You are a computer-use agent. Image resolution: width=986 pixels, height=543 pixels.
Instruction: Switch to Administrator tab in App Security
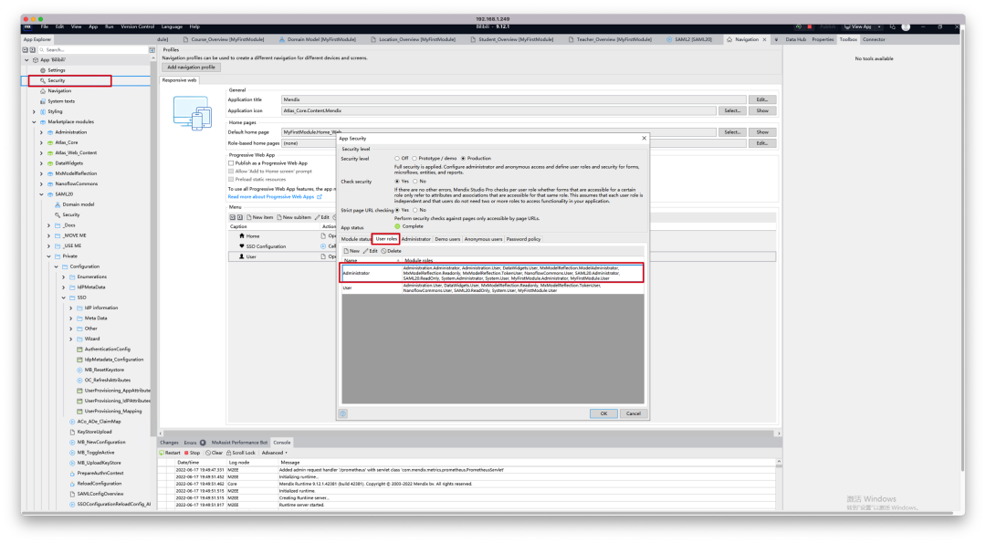(x=415, y=239)
